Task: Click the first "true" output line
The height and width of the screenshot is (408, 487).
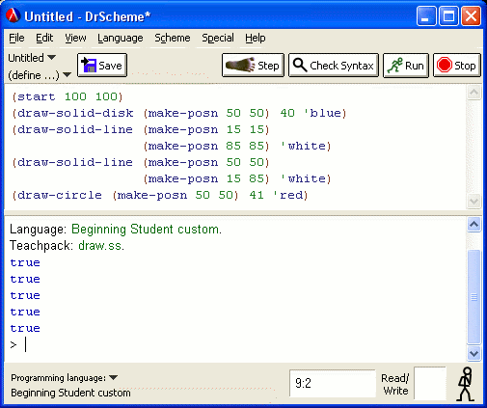Action: pyautogui.click(x=25, y=262)
